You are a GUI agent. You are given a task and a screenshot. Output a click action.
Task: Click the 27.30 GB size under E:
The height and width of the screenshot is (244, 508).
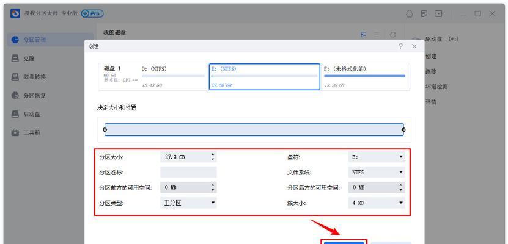pyautogui.click(x=222, y=85)
